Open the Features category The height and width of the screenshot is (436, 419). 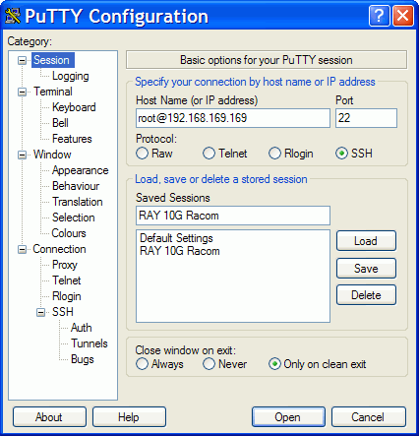coord(72,139)
